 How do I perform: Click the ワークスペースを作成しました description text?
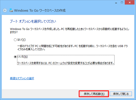pyautogui.click(x=69, y=31)
